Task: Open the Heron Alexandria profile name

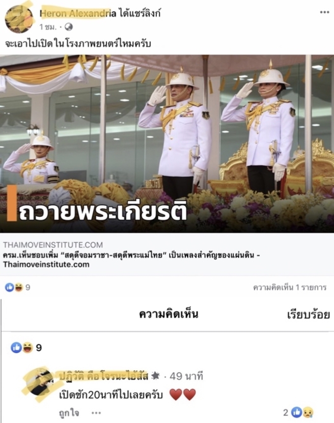Action: point(78,14)
